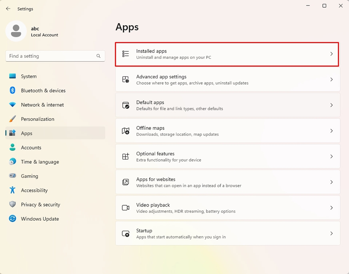Select the Gaming category label
Image resolution: width=349 pixels, height=274 pixels.
[x=29, y=176]
